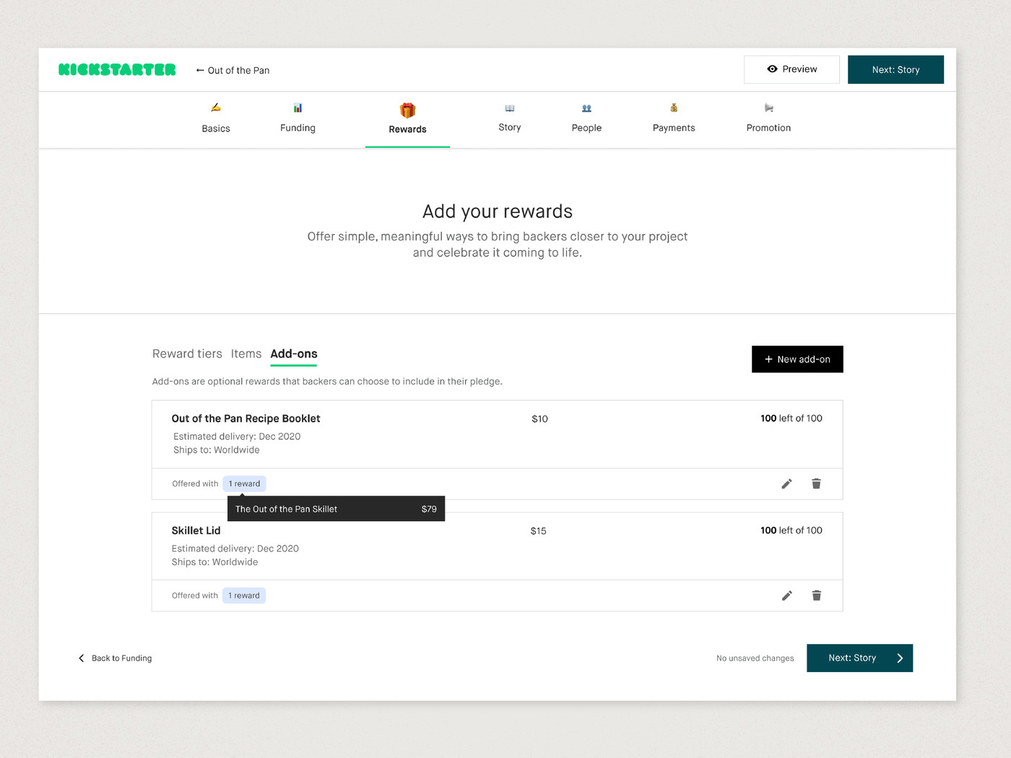Click the Rewards gift icon
Viewport: 1011px width, 758px height.
pyautogui.click(x=407, y=107)
